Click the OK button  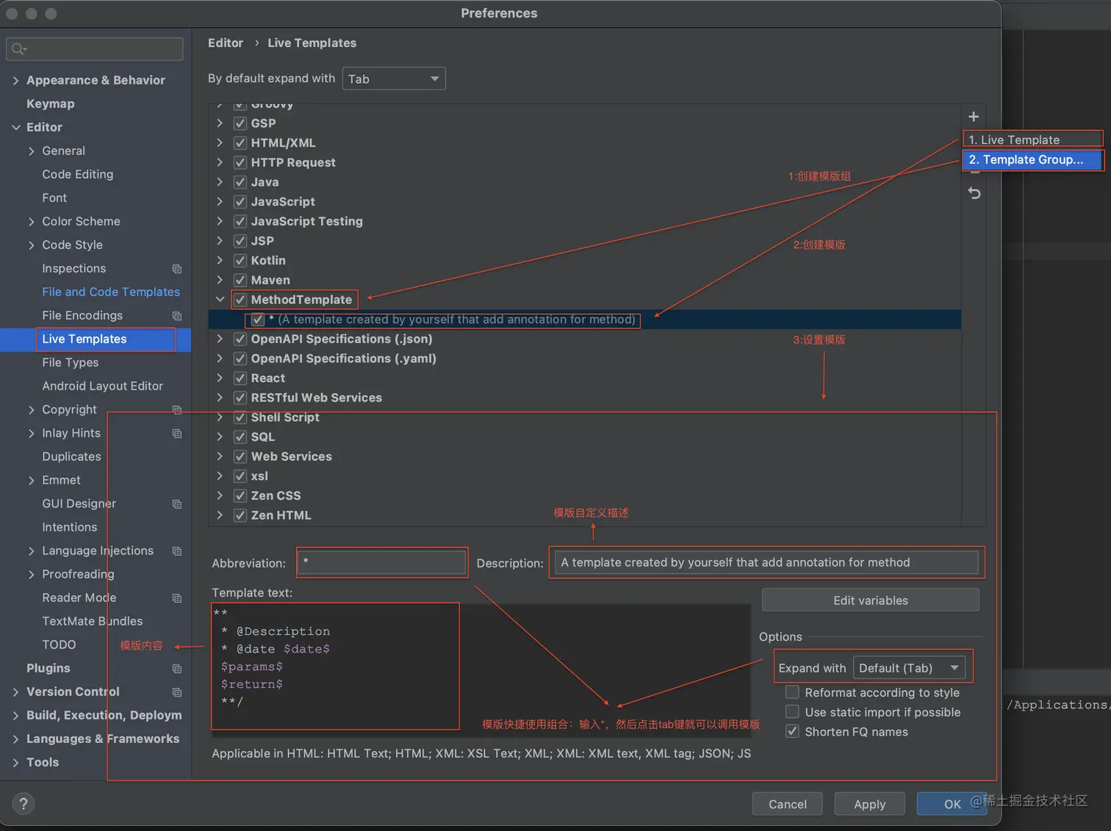pyautogui.click(x=952, y=804)
